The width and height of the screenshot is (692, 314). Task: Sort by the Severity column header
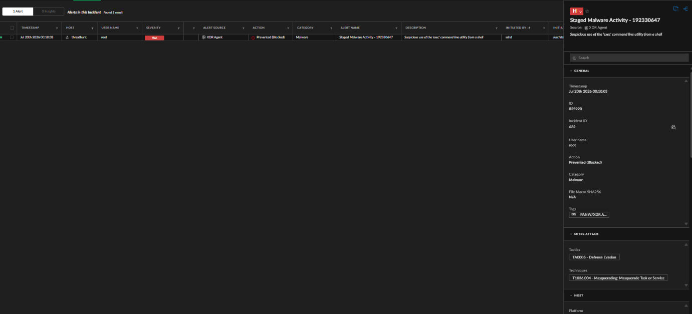tap(153, 28)
